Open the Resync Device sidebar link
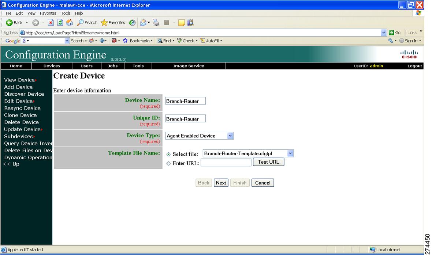Screen dimensions: 432x255 22,108
